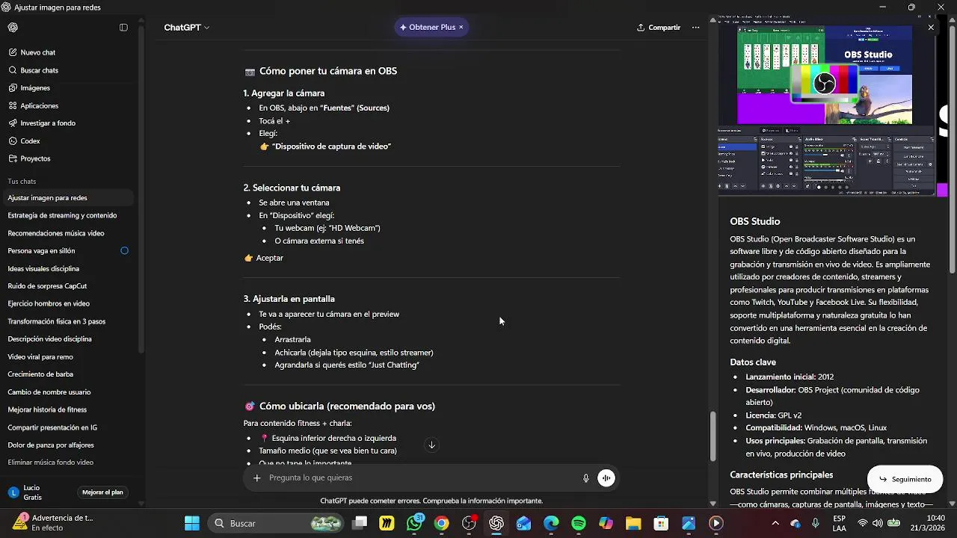Open the Dolor de panza por alfajores chat
The image size is (957, 538).
(x=51, y=445)
